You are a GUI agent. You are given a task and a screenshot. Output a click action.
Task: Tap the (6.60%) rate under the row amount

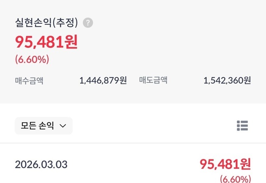point(235,179)
